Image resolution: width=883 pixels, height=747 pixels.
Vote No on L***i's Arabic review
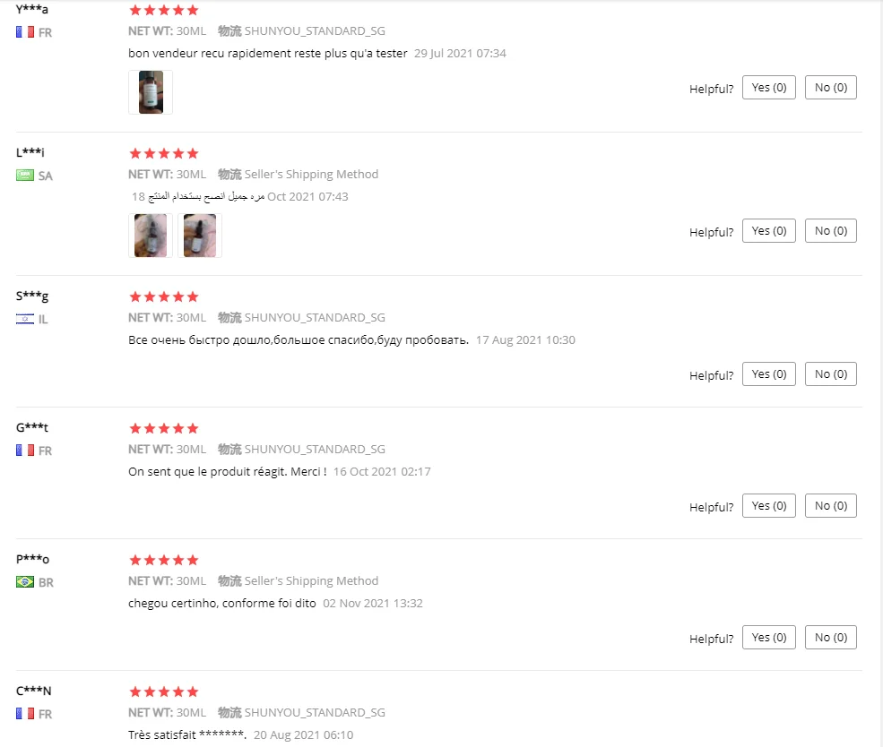830,231
